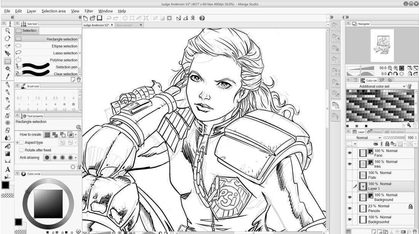
Task: Click the Save icon in command bar
Action: (99, 18)
